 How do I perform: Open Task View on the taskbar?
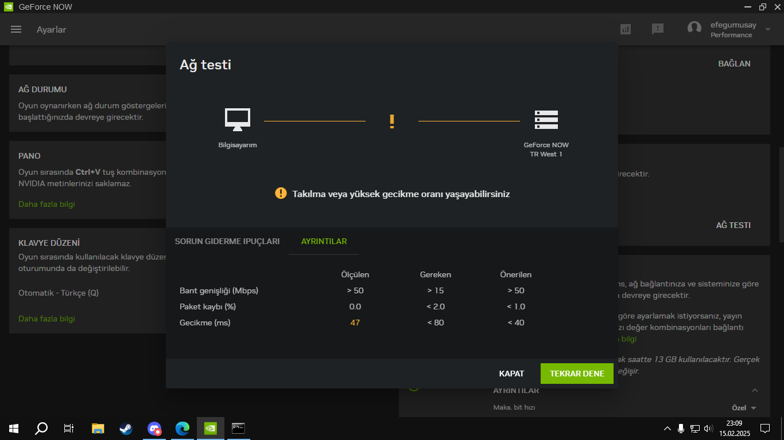point(69,428)
